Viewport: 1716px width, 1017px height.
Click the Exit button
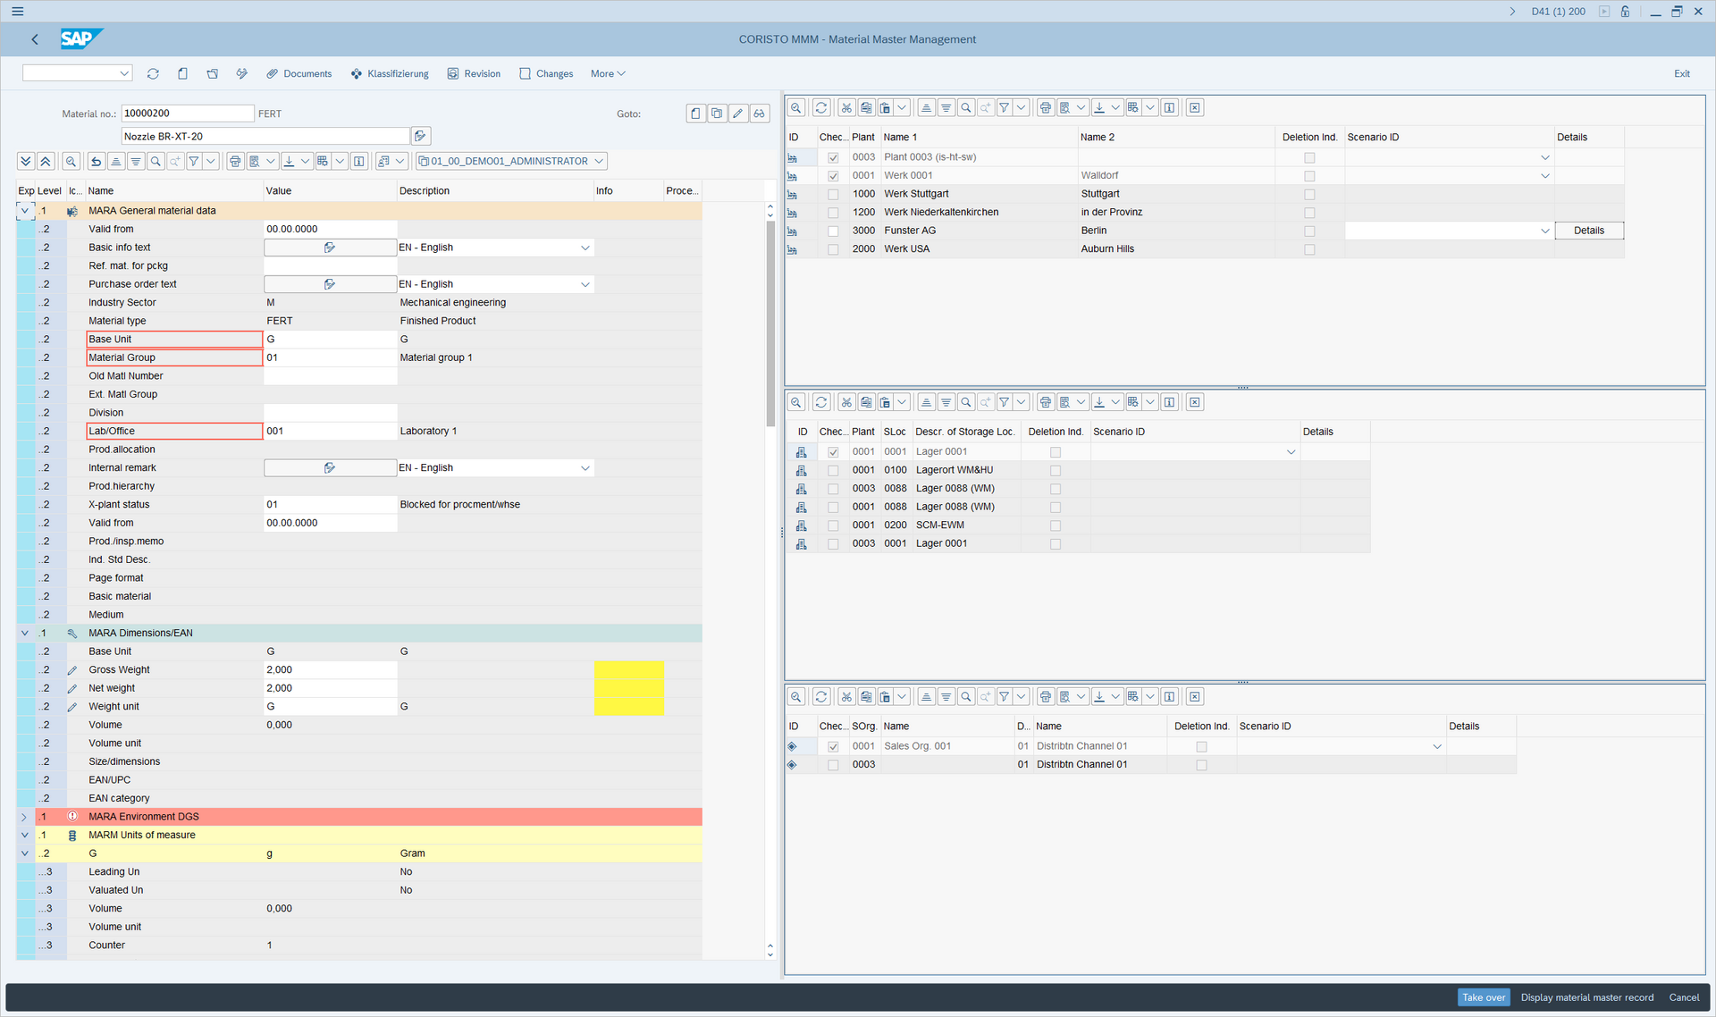coord(1682,73)
